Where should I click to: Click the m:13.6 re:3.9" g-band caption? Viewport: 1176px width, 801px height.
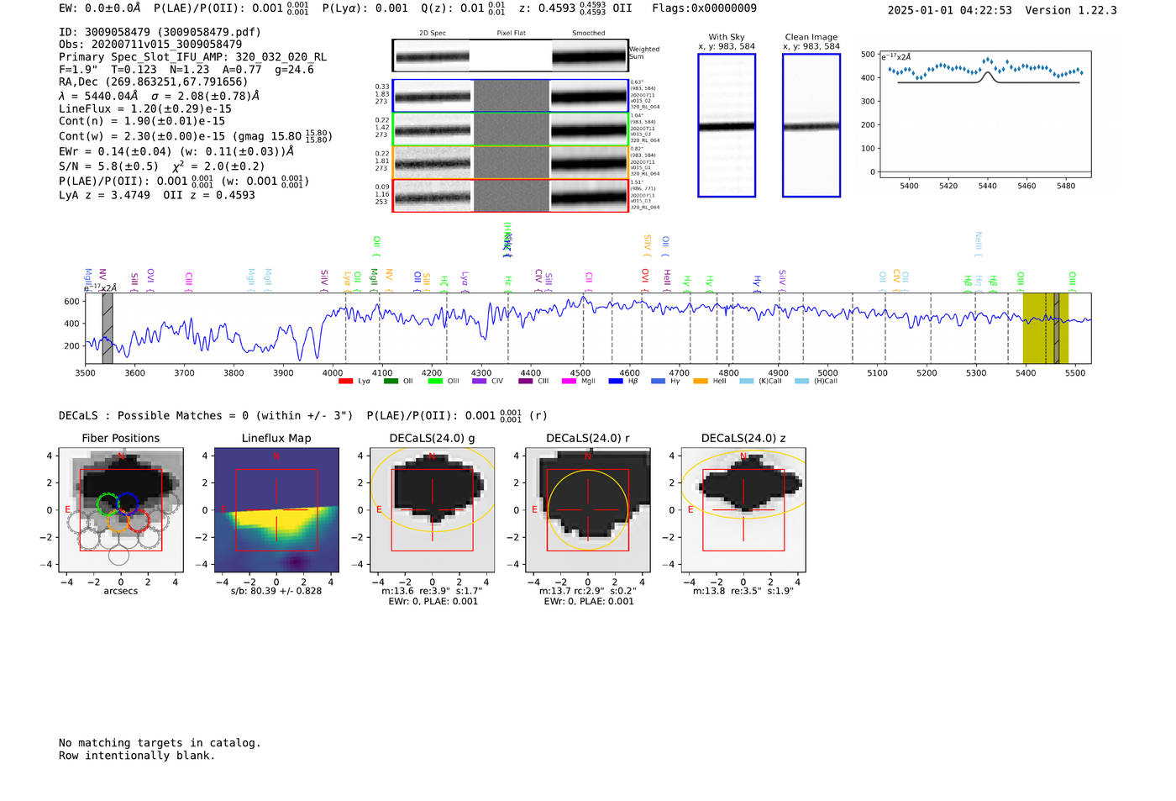[x=433, y=591]
